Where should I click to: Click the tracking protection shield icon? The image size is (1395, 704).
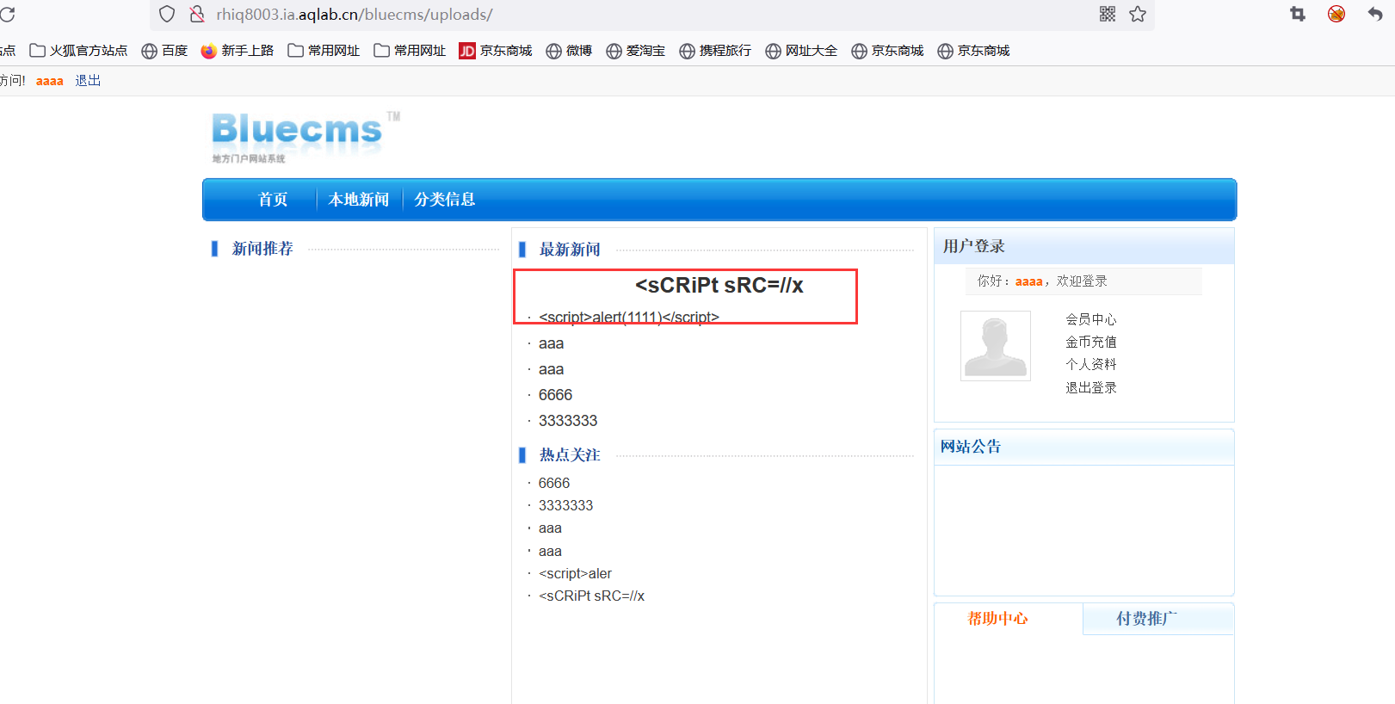(x=167, y=15)
